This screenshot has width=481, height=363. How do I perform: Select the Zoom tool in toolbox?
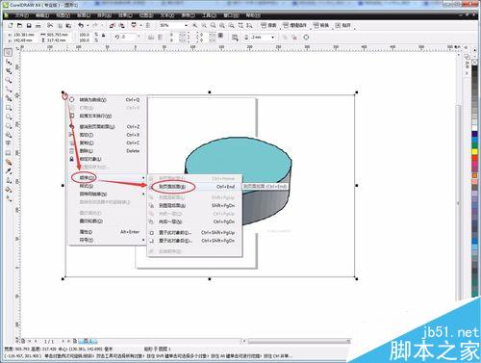[x=9, y=80]
